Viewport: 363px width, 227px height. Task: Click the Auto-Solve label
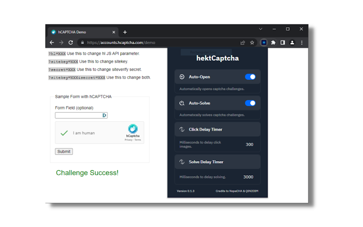(x=199, y=103)
